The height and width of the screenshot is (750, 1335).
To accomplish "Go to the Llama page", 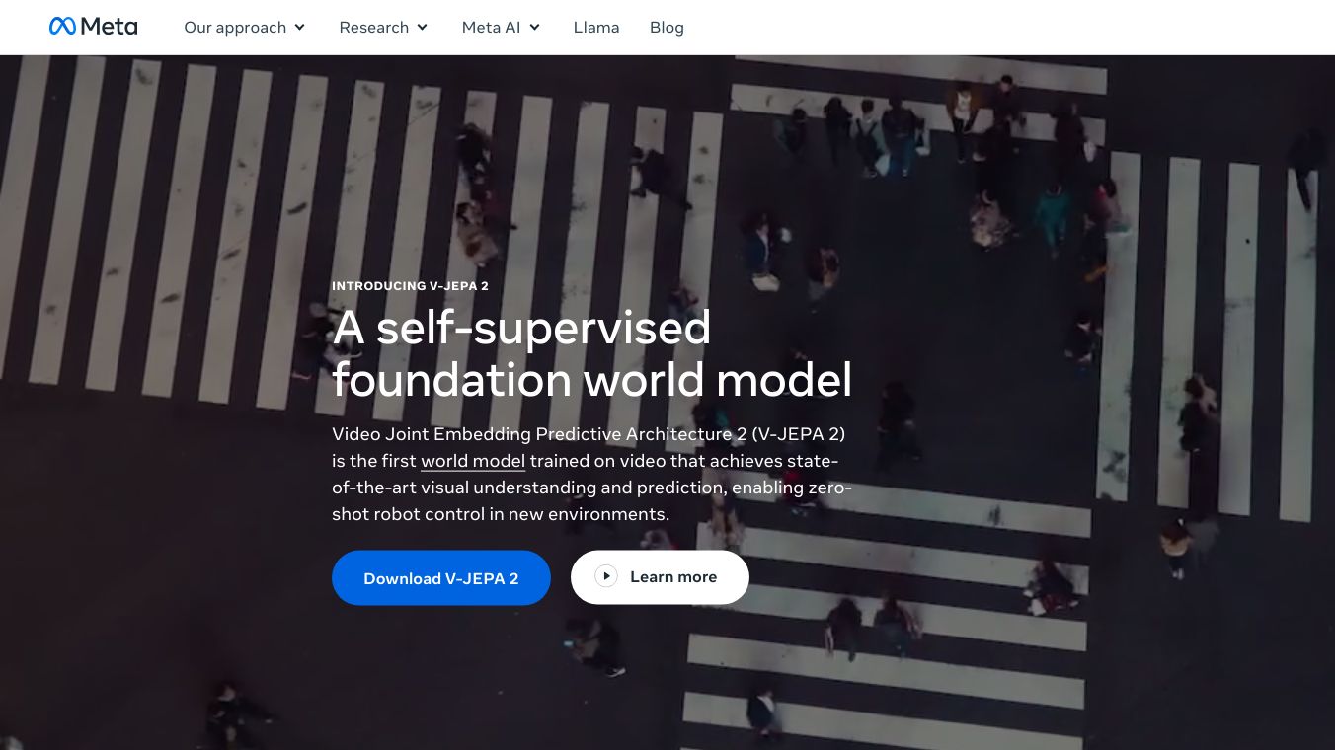I will (596, 28).
